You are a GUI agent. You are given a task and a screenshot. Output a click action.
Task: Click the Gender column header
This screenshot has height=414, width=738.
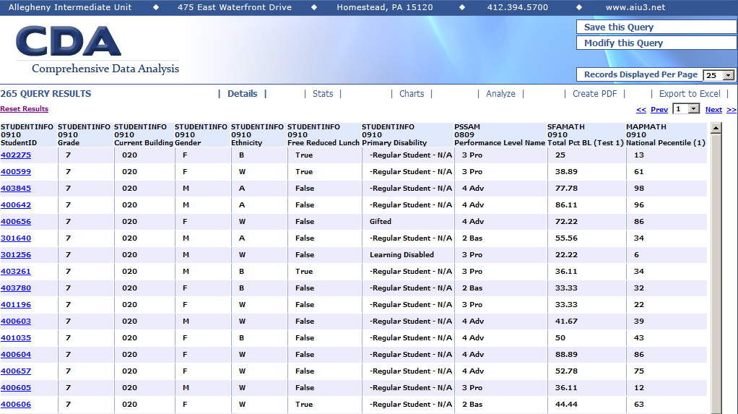pos(201,134)
